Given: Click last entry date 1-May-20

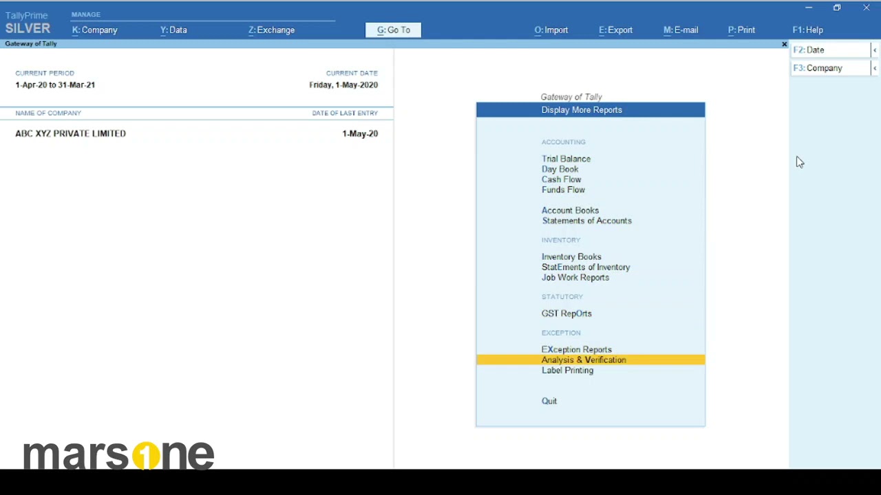Looking at the screenshot, I should tap(360, 134).
